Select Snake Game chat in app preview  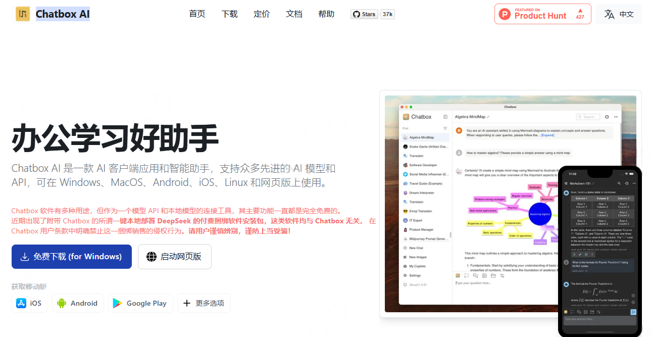click(425, 147)
